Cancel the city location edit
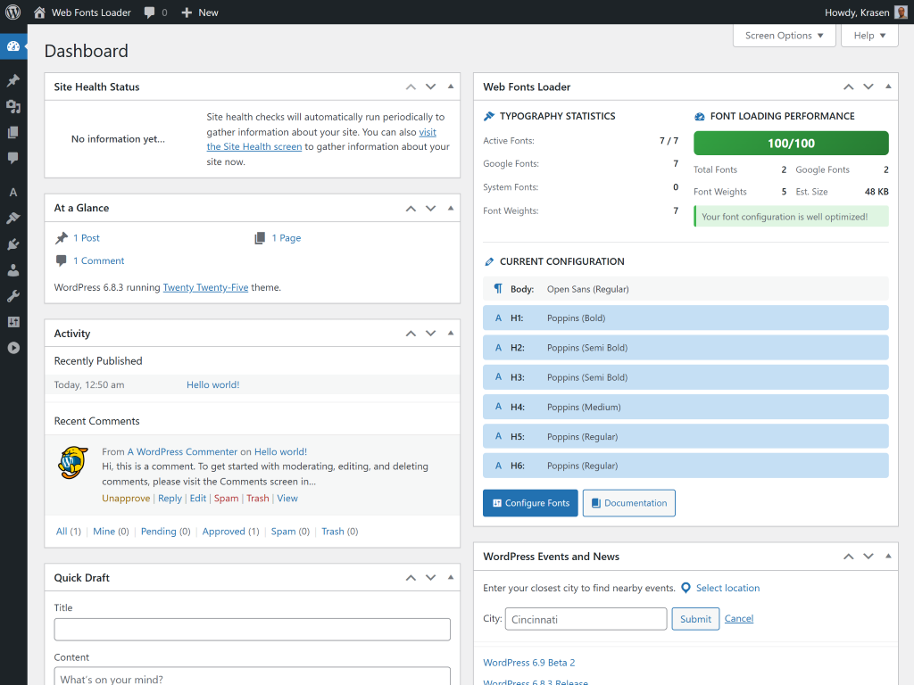This screenshot has height=685, width=914. (738, 619)
